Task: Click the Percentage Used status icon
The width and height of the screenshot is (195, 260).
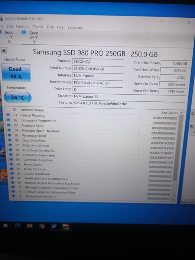Action: (10, 135)
